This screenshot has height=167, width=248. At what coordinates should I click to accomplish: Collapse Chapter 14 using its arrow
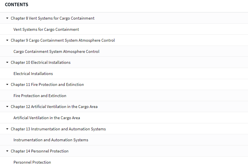[x=7, y=151]
